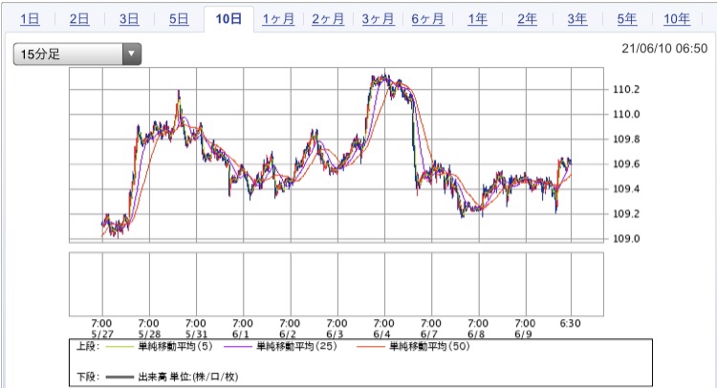Viewport: 717px width, 388px height.
Task: Click the 6/8 date axis label
Action: 476,334
